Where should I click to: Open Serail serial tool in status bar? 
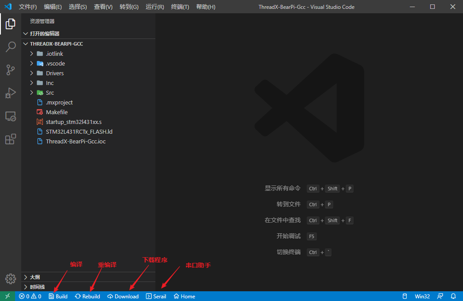156,296
